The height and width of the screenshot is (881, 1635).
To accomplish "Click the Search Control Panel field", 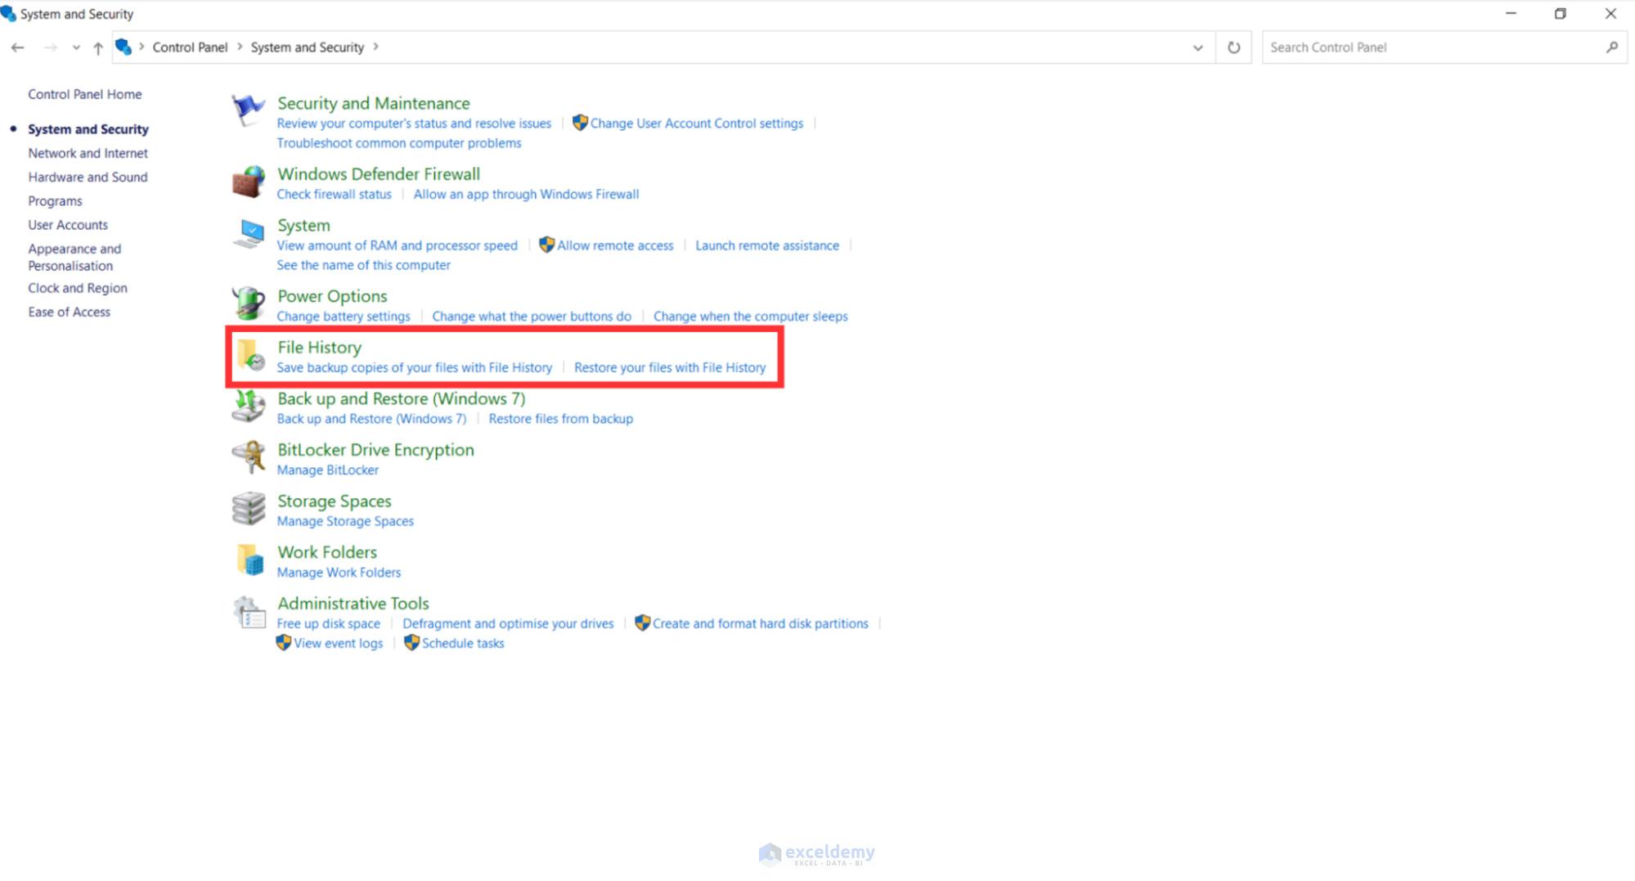I will point(1444,47).
